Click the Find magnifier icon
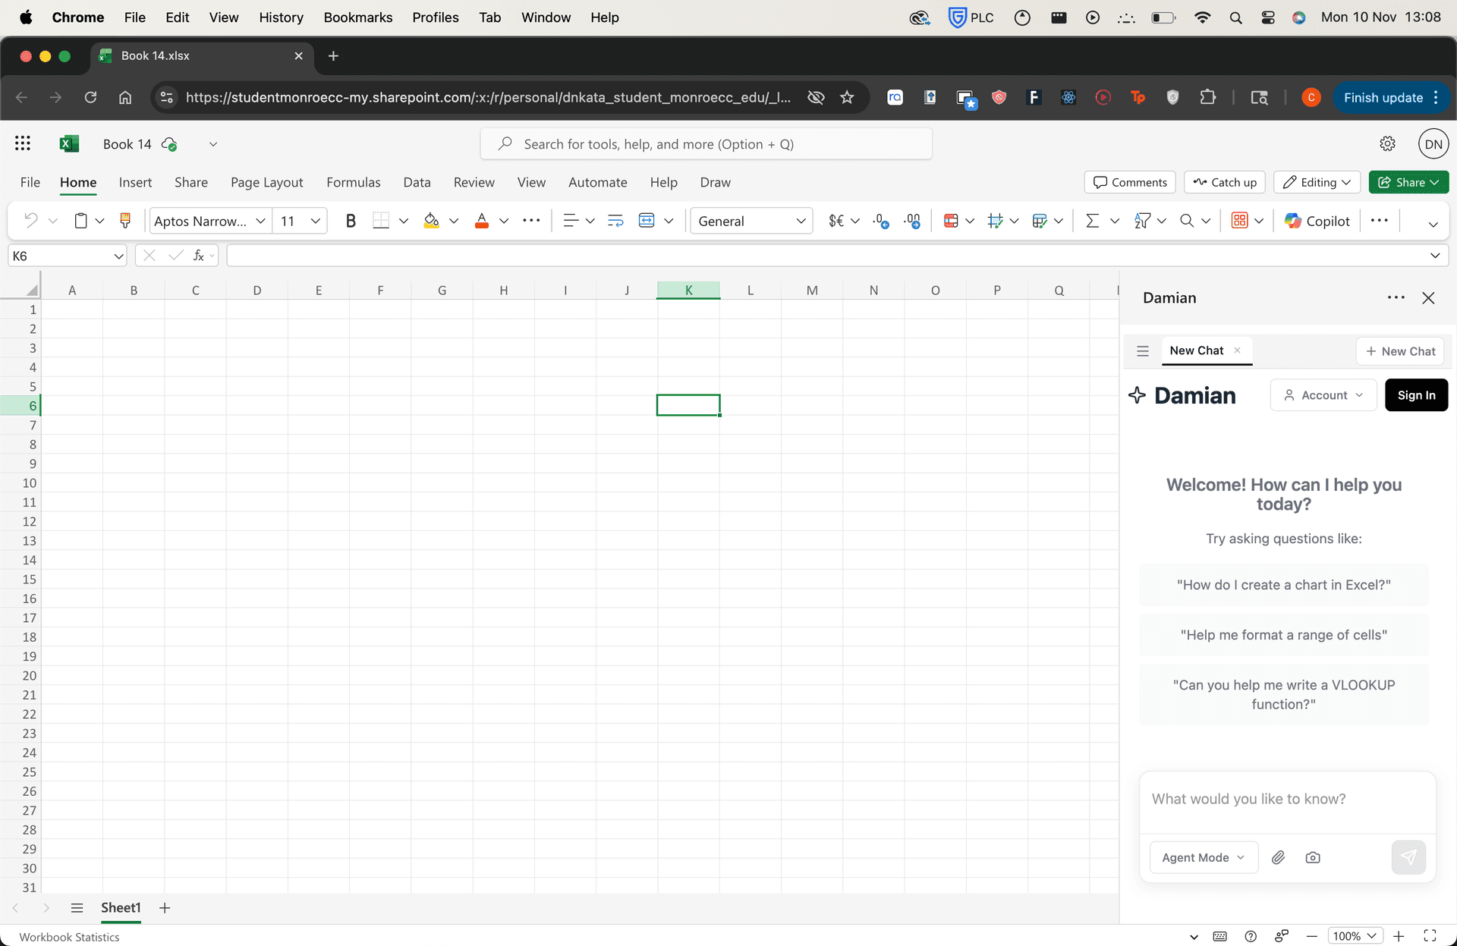 click(x=1186, y=221)
